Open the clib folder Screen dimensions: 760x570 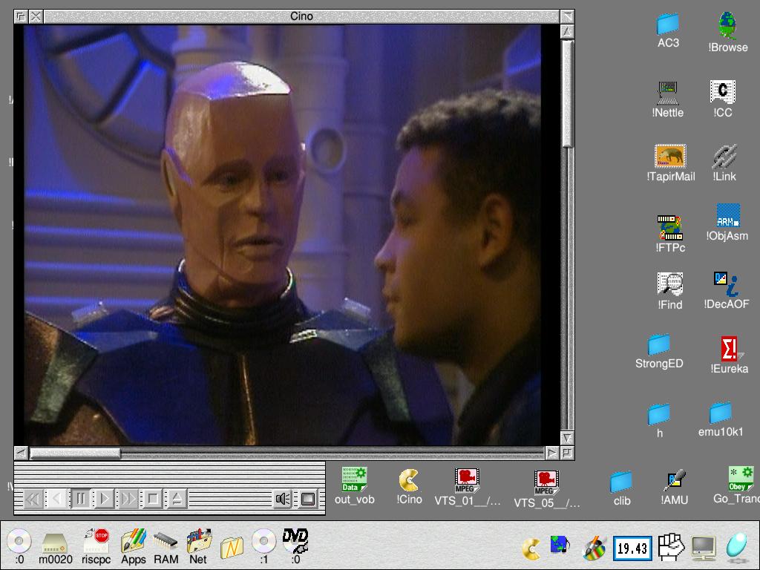pos(621,488)
